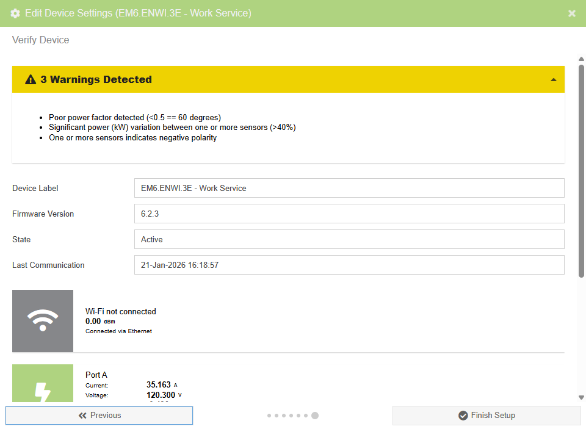
Task: Click the Firmware Version field showing 6.2.3
Action: click(x=349, y=214)
